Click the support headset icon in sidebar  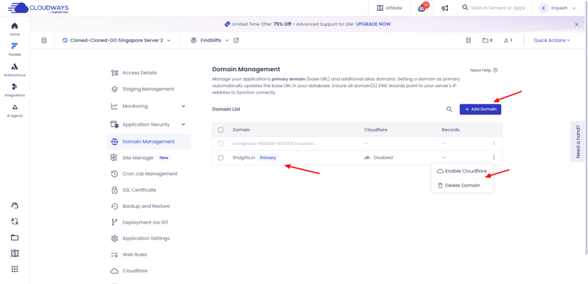[14, 205]
